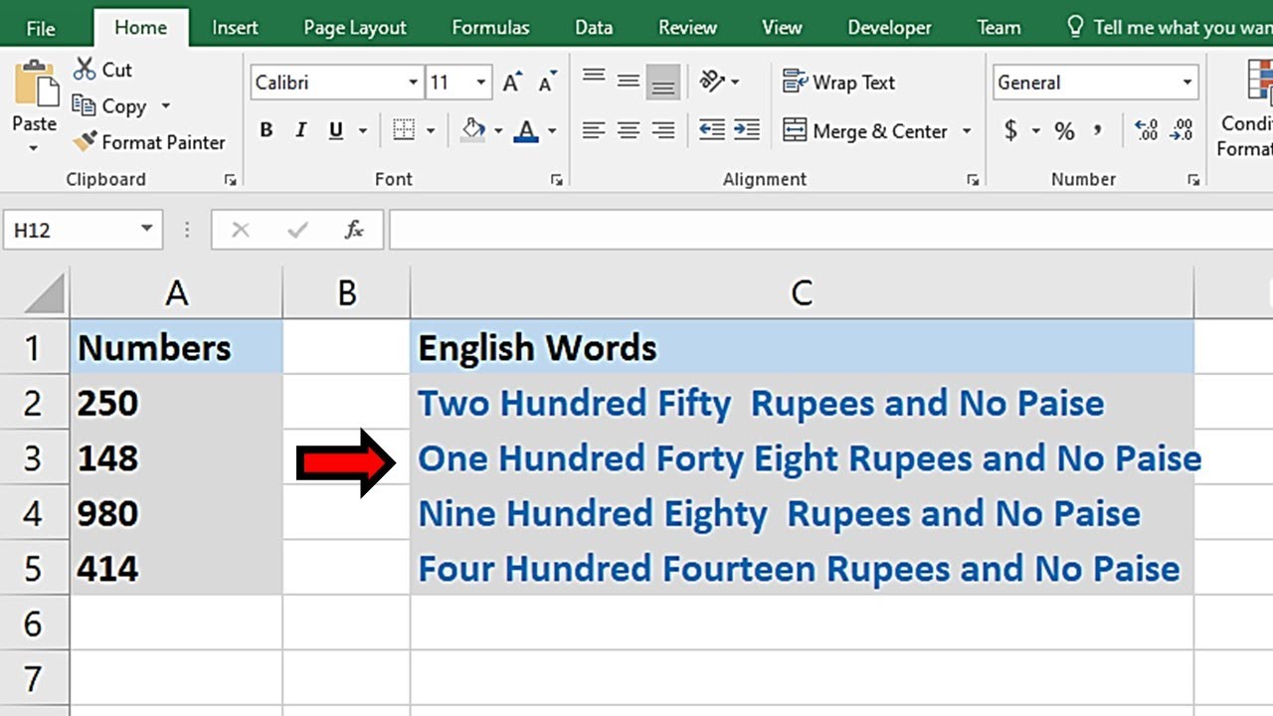Screen dimensions: 1273x716
Task: Expand borders dropdown arrow
Action: (431, 130)
